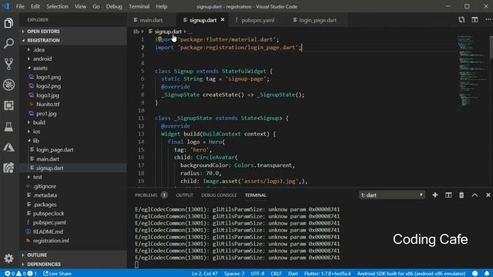This screenshot has width=493, height=277.
Task: Open the Terminal menu
Action: pyautogui.click(x=139, y=6)
